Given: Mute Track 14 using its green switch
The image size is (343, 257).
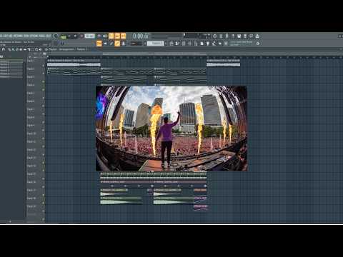Looking at the screenshot, I should click(43, 171).
